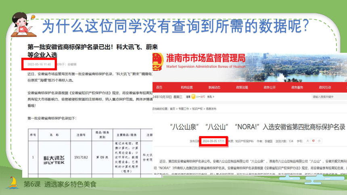Click the 发布于: 安徽省 text

(x=66, y=64)
